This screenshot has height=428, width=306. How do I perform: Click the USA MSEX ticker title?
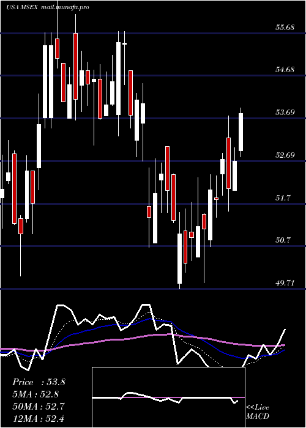[x=23, y=7]
